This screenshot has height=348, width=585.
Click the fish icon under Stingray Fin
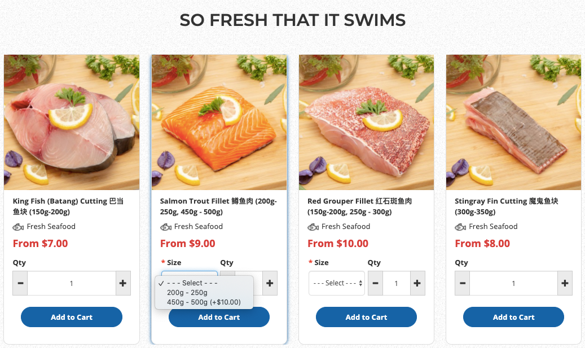[460, 227]
